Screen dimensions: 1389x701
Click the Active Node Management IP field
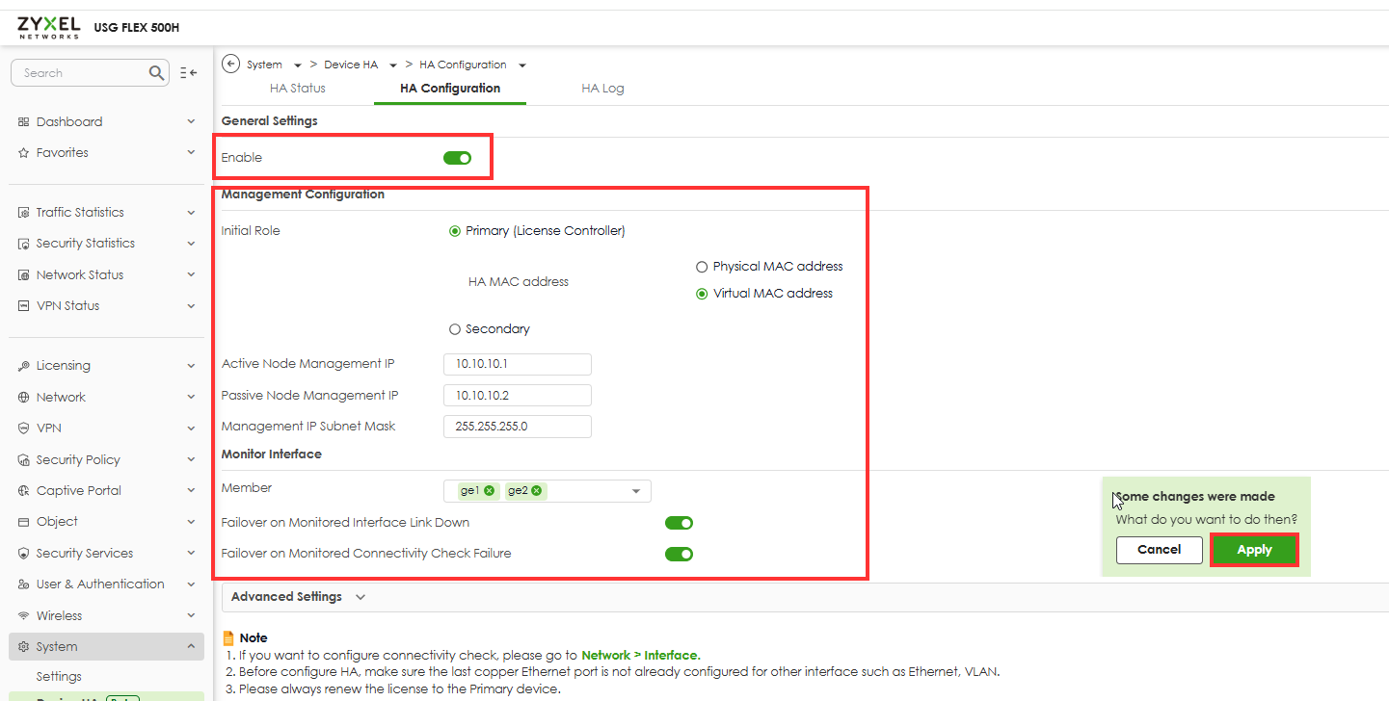pos(518,365)
